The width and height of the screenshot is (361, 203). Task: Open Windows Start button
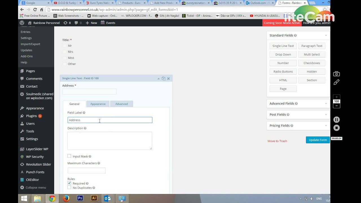(x=24, y=198)
